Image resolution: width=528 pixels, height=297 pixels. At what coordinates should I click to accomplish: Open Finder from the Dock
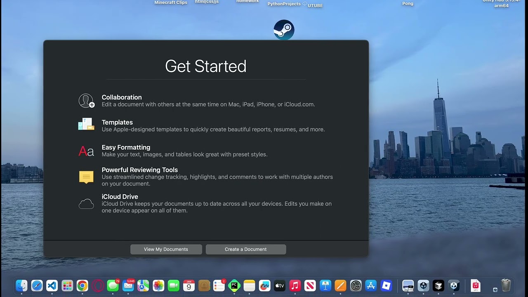click(21, 285)
